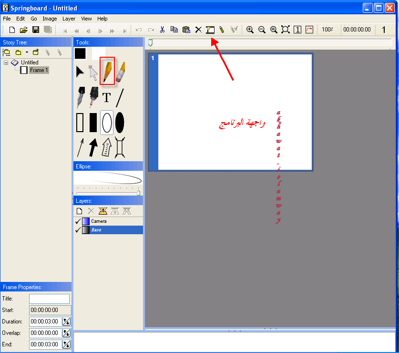The height and width of the screenshot is (353, 399).
Task: Click the timeline position marker
Action: (150, 43)
